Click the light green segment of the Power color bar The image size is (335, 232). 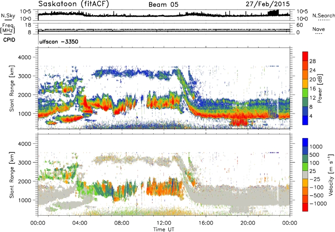[305, 93]
